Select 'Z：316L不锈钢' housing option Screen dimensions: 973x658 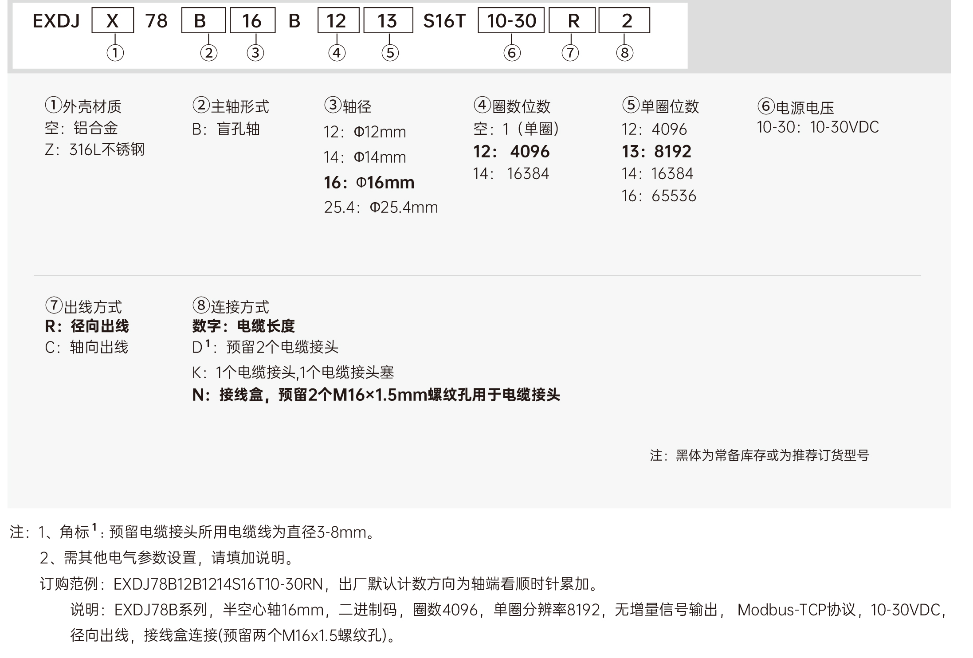coord(94,149)
